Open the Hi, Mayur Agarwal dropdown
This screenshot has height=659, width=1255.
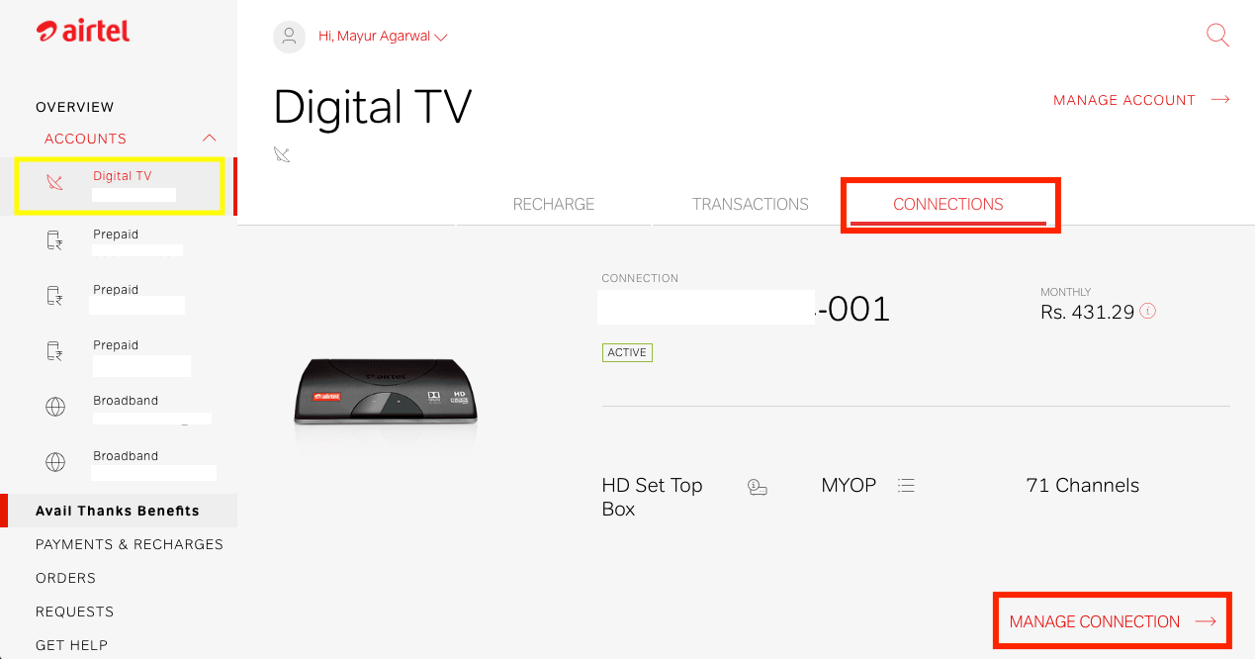pyautogui.click(x=383, y=37)
